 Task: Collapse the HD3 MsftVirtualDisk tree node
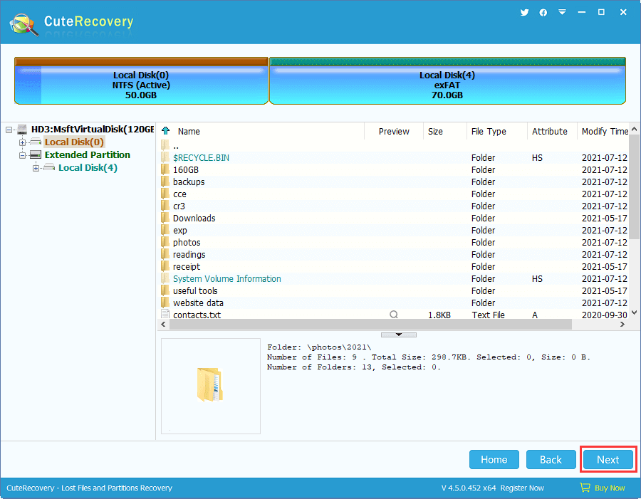coord(9,130)
